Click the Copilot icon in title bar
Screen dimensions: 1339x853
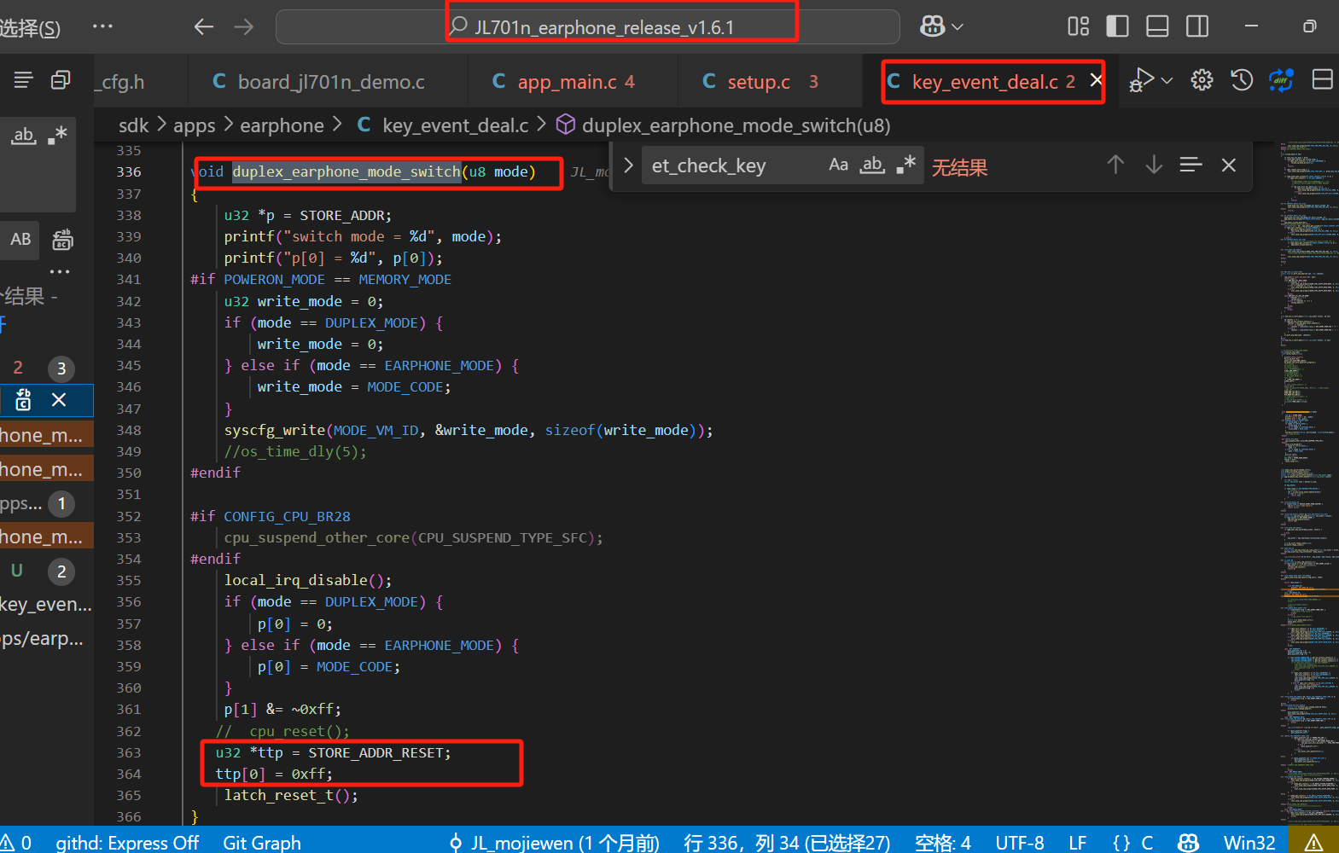point(932,26)
